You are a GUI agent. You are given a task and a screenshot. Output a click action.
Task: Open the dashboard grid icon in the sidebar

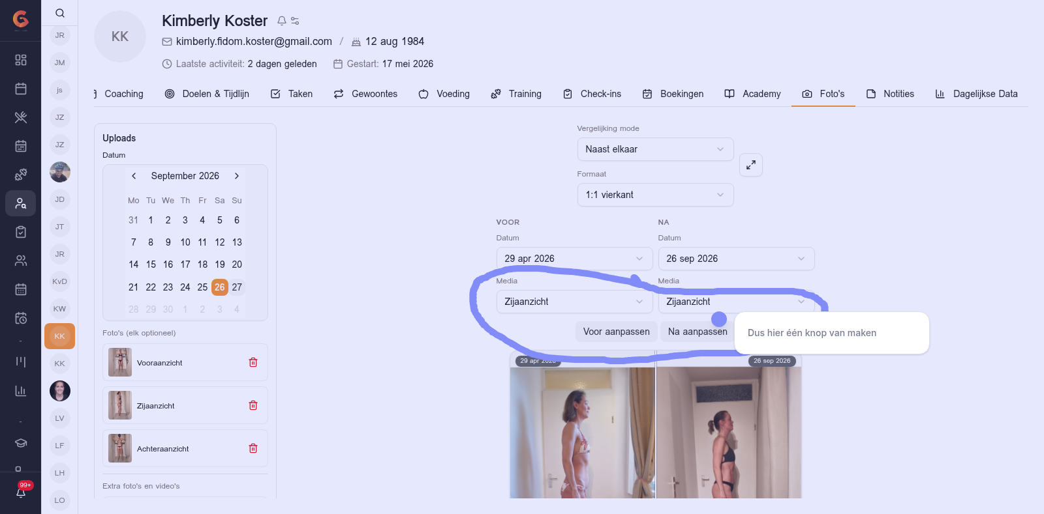click(x=21, y=60)
